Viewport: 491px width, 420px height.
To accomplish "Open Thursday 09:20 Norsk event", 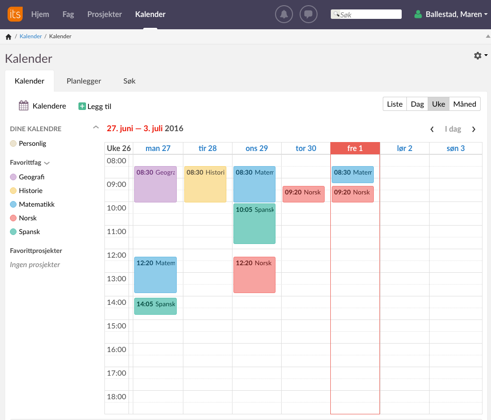I will 303,194.
